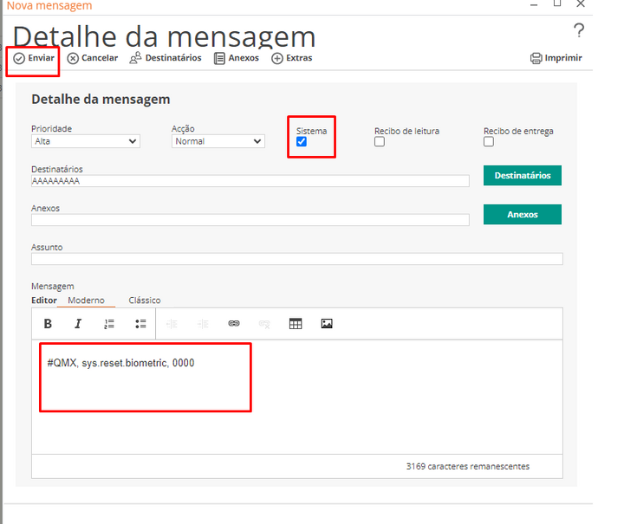Apply italic formatting in editor
624x524 pixels.
coord(78,324)
